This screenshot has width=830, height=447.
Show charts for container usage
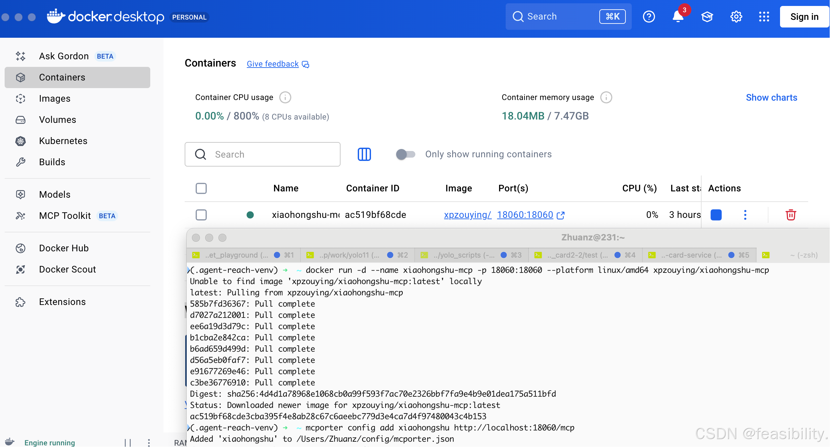771,97
